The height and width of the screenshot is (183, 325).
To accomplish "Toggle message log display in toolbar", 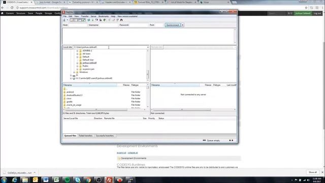I will (72, 20).
